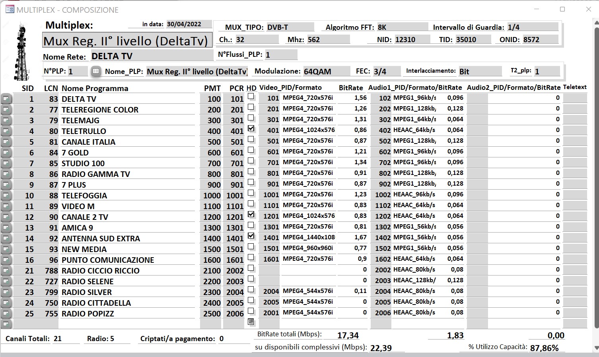Click the NID field 12310
599x357 pixels.
412,39
